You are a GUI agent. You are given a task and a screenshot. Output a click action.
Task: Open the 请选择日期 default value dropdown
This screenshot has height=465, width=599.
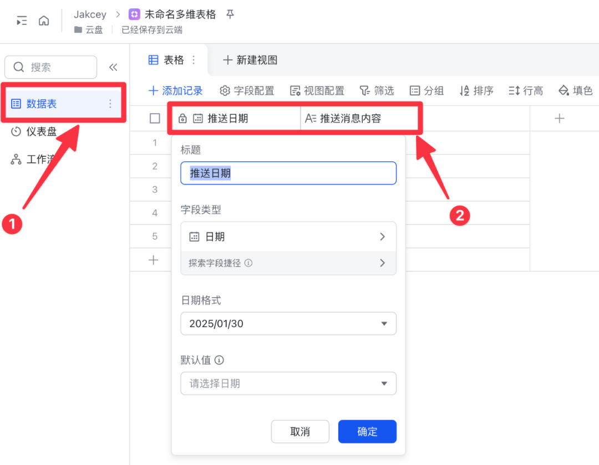(288, 384)
